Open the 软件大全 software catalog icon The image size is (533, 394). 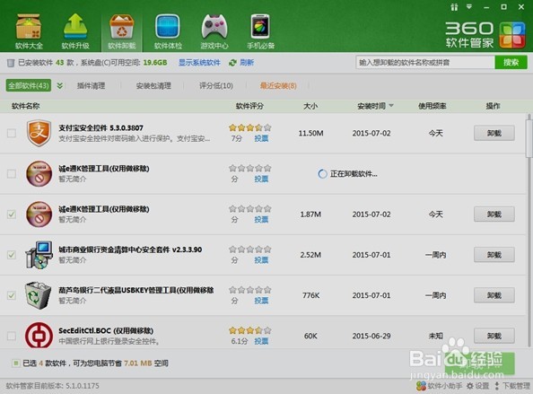29,31
